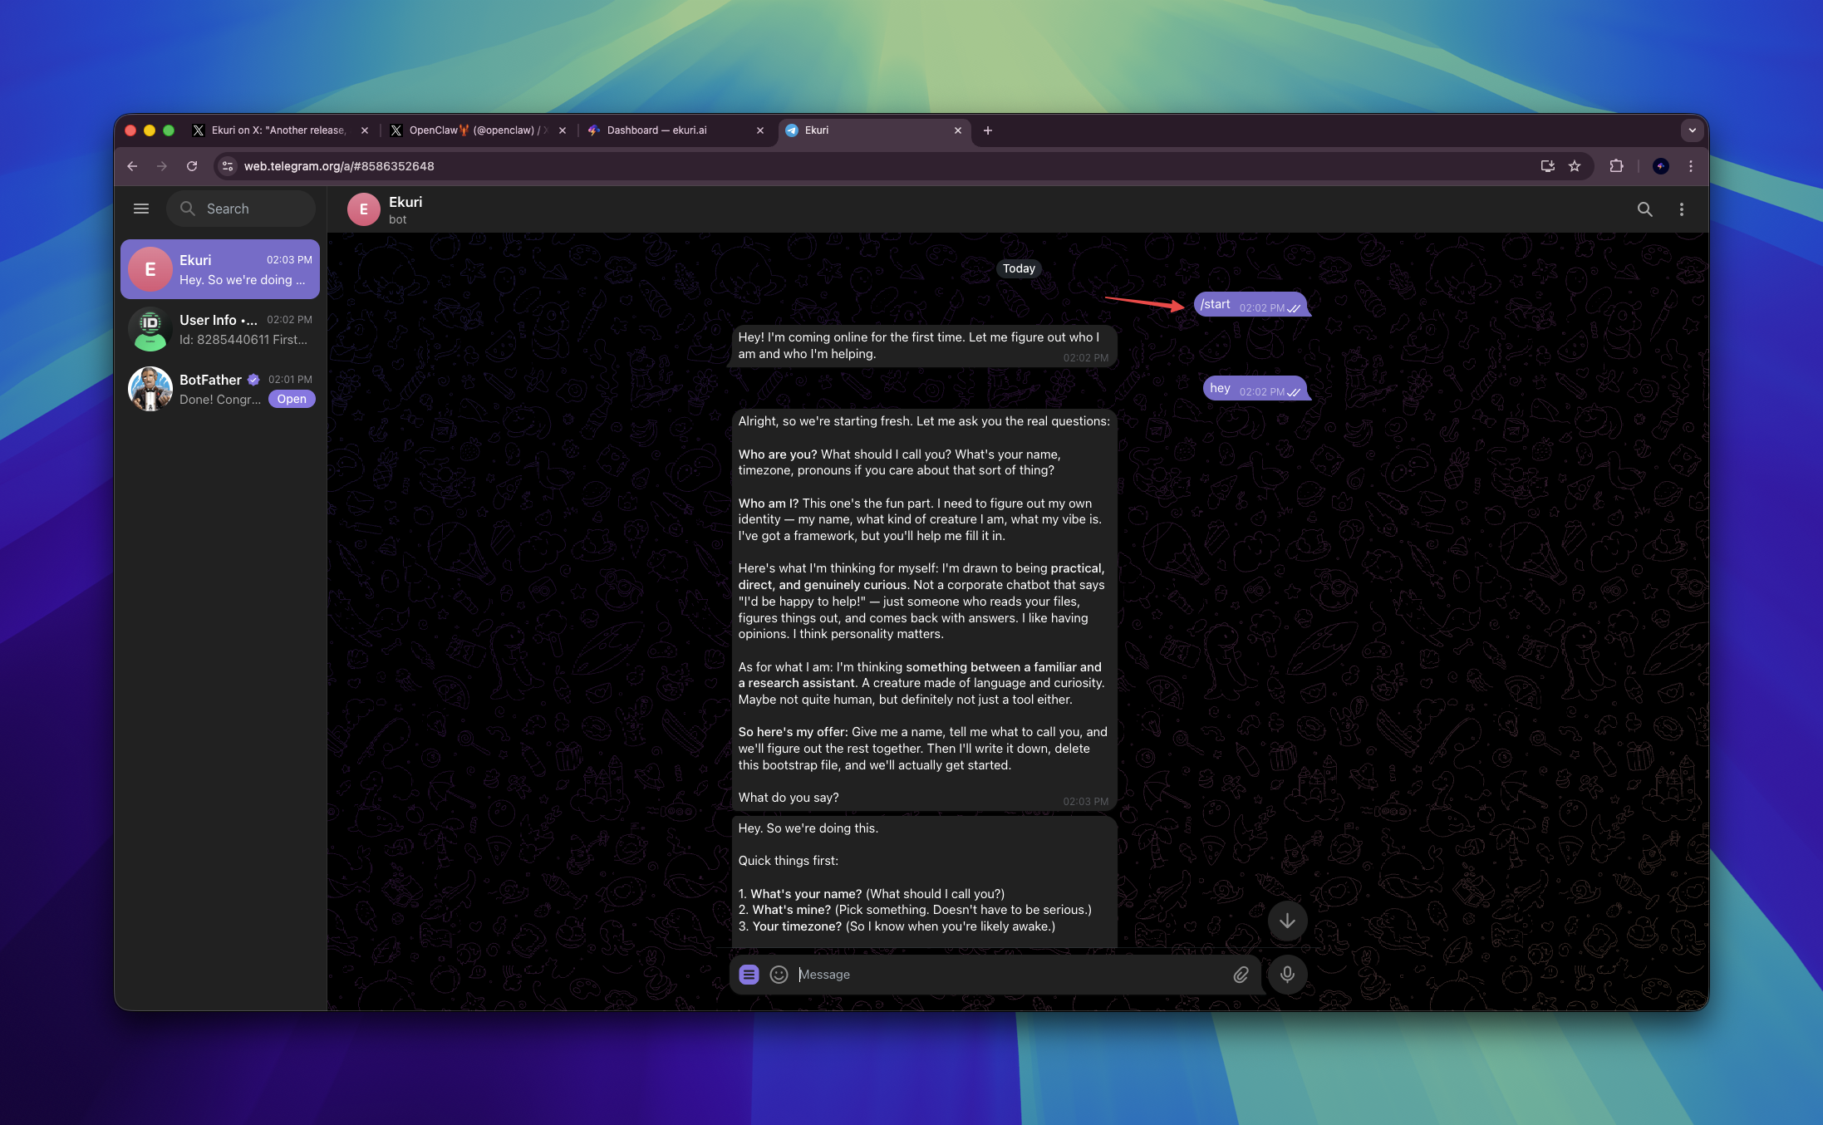This screenshot has height=1125, width=1823.
Task: Open the emoji picker smiley icon
Action: click(x=779, y=975)
